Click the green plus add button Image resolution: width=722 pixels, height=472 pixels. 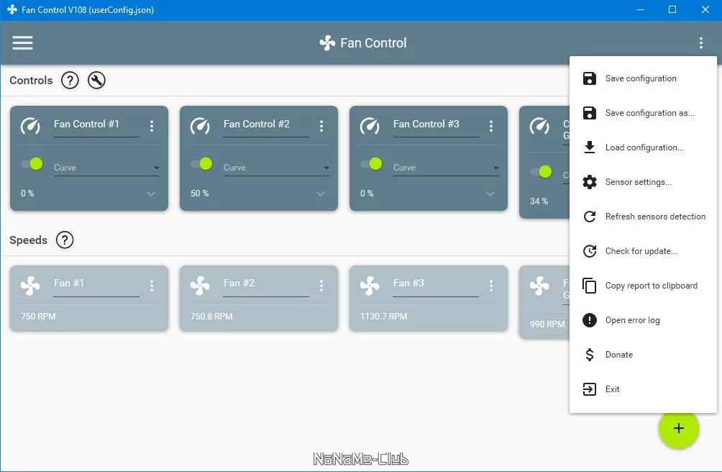click(x=679, y=428)
